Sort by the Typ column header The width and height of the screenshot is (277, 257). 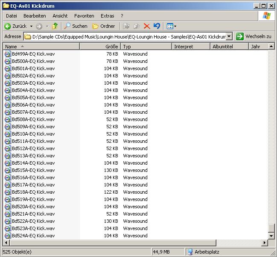coord(146,47)
